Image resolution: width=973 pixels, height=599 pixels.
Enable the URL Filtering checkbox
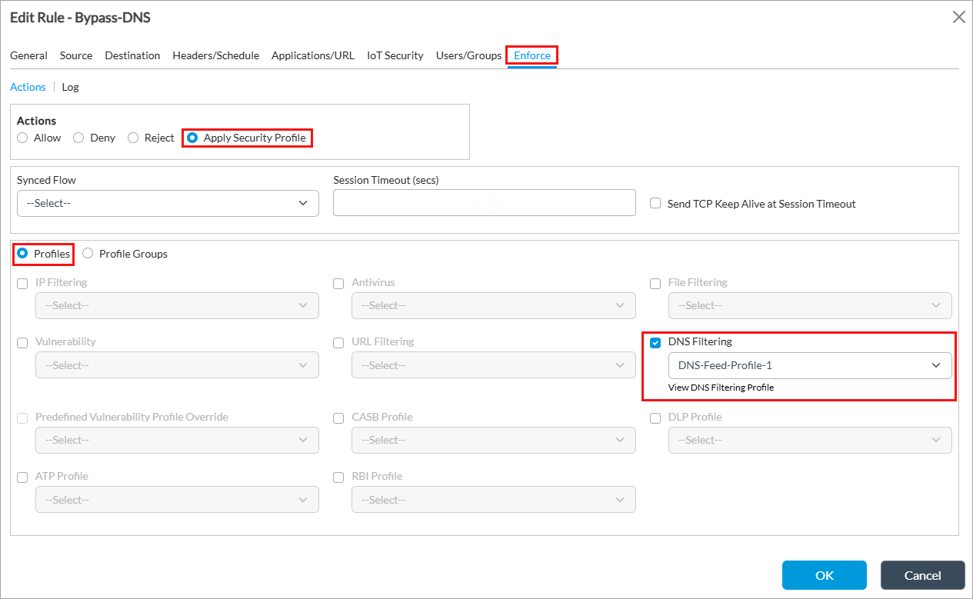pos(338,343)
